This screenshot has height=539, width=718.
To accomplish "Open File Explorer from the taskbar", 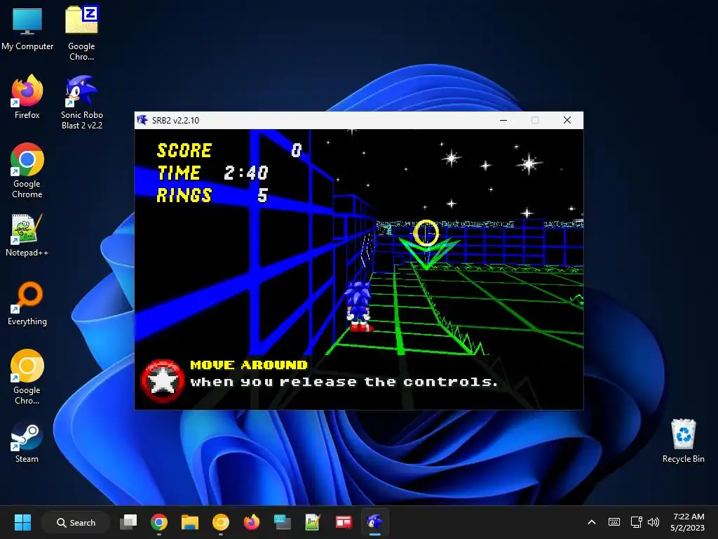I will tap(189, 522).
